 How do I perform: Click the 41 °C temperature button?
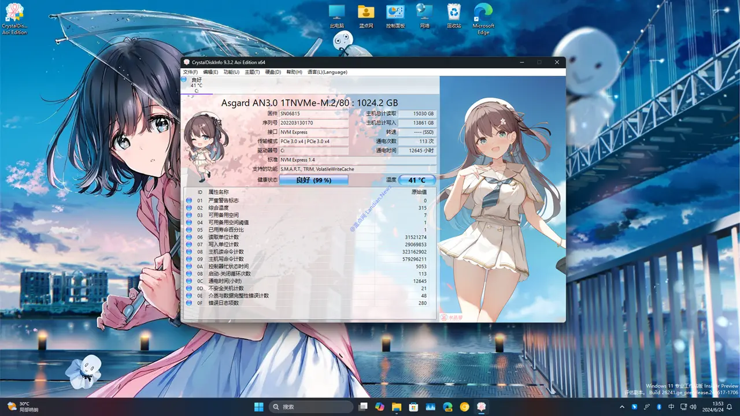417,180
